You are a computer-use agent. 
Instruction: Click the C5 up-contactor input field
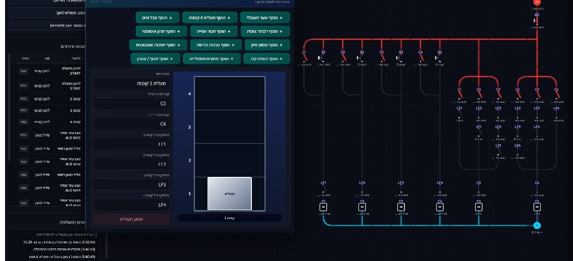(132, 103)
